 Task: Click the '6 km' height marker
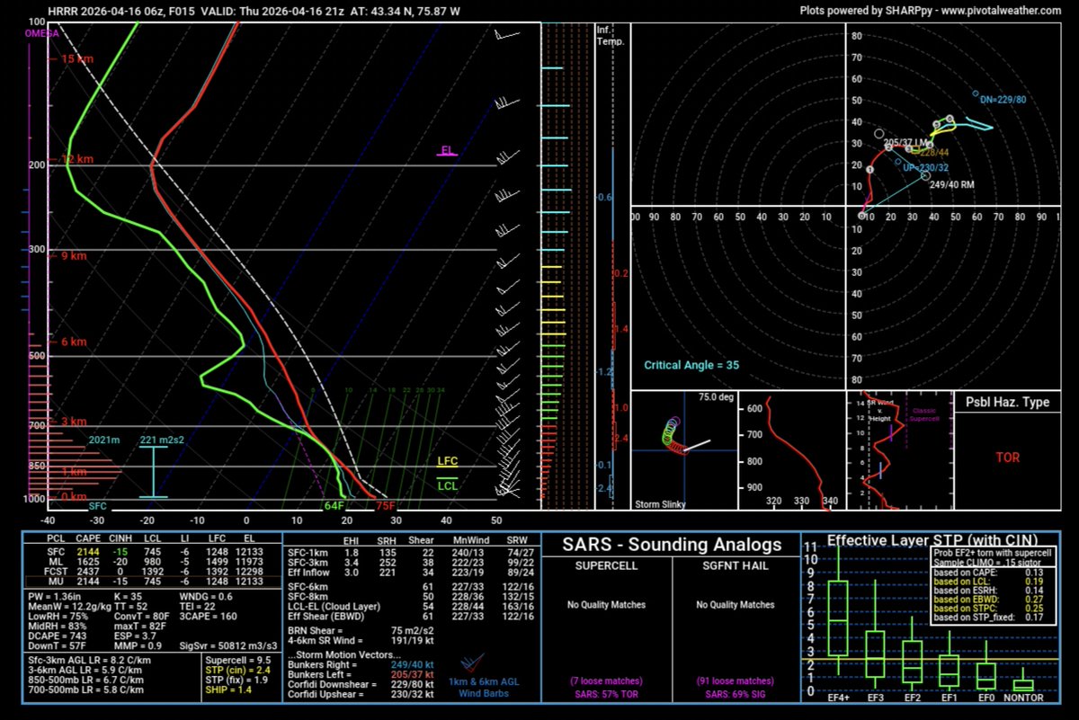click(73, 342)
